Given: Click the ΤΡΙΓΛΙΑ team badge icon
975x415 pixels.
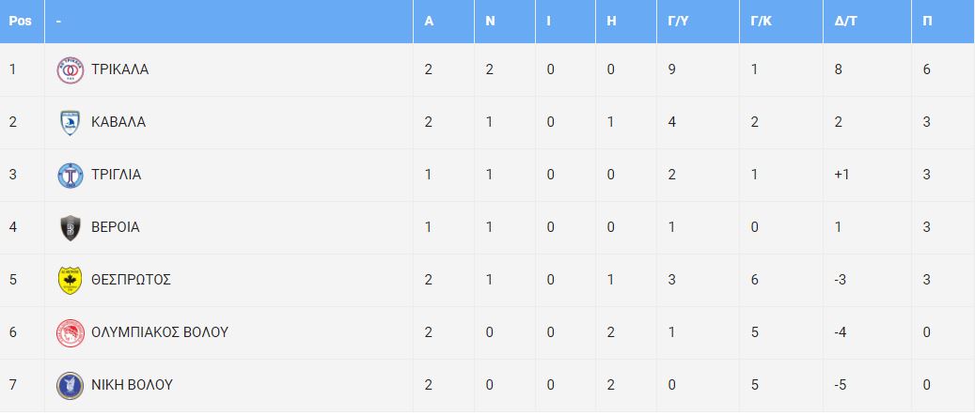Looking at the screenshot, I should pos(70,176).
